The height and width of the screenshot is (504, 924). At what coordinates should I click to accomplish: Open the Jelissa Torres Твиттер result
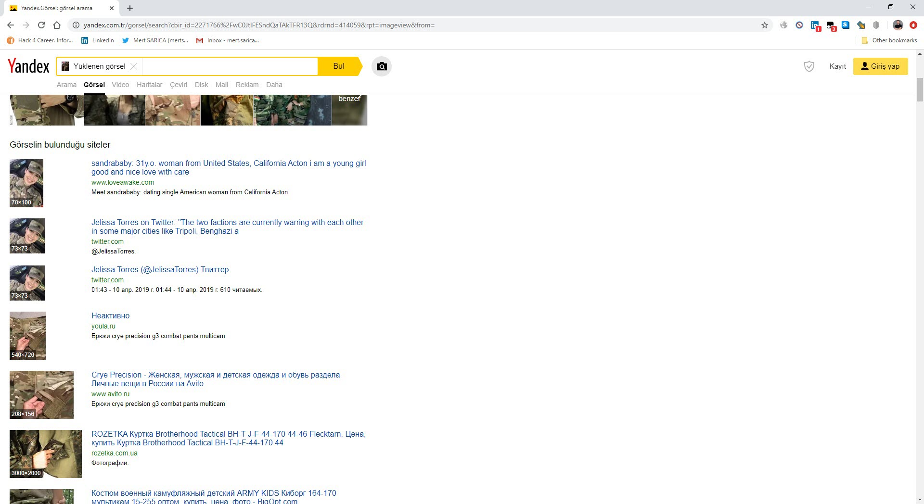pyautogui.click(x=160, y=269)
